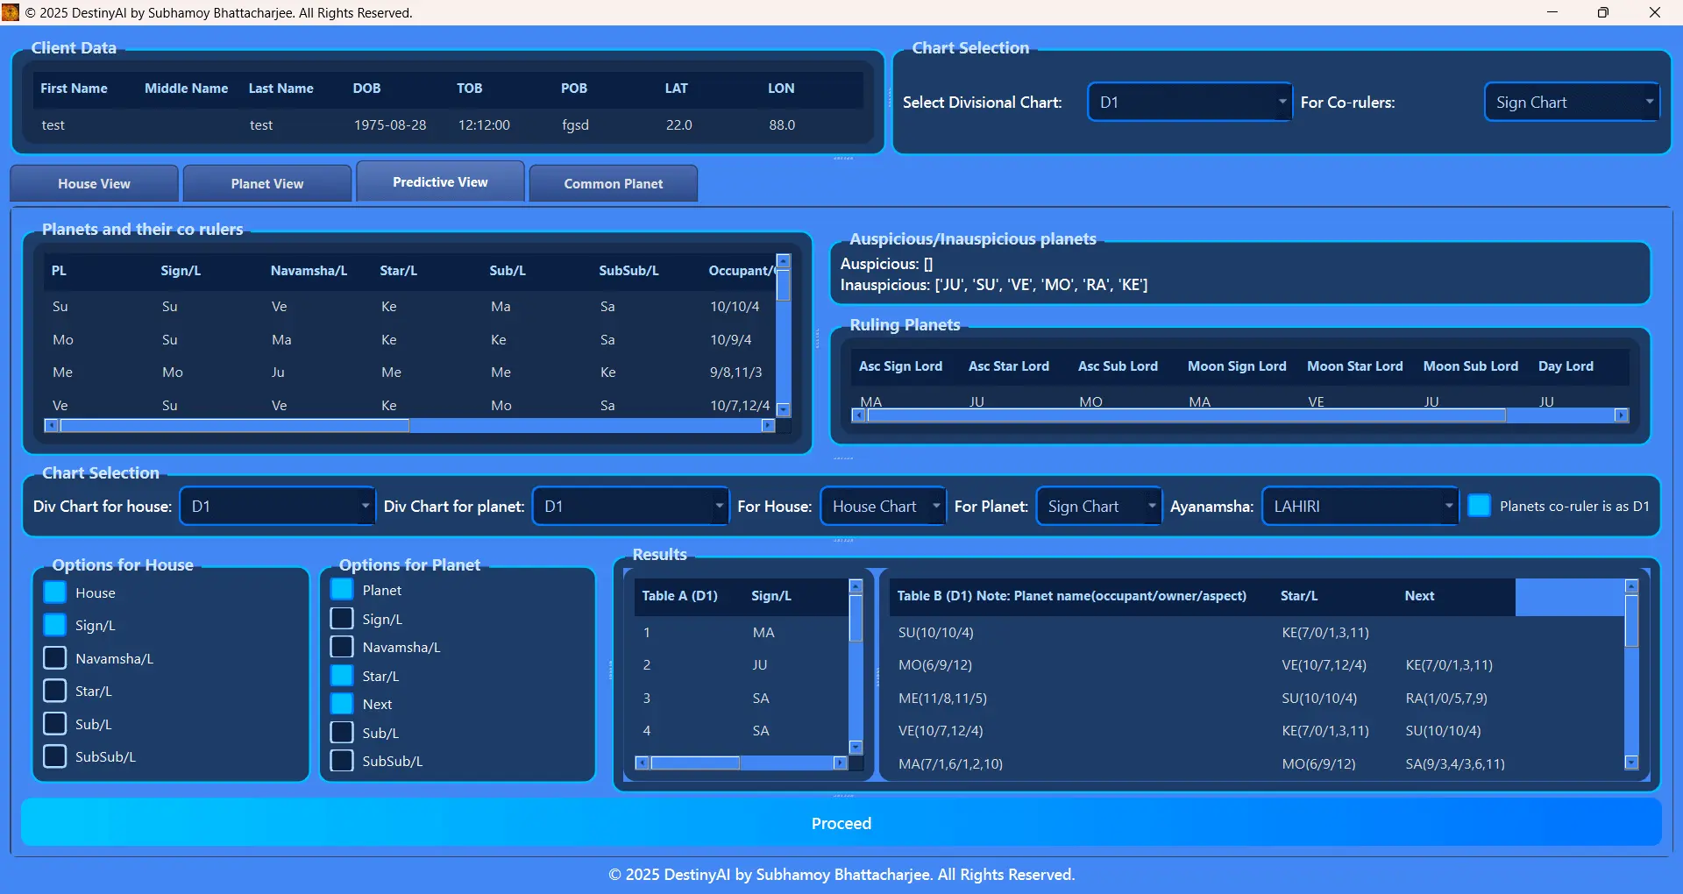Image resolution: width=1683 pixels, height=894 pixels.
Task: Disable Sign/L under Options for House
Action: tap(55, 624)
